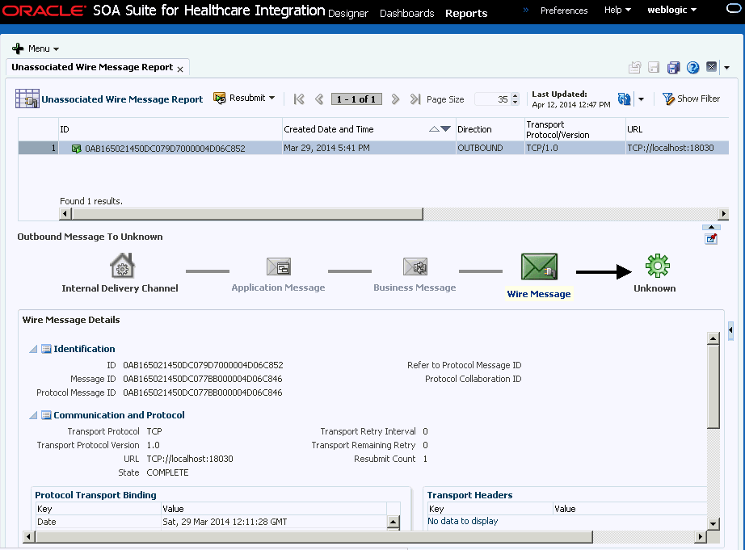Open the dropdown arrow beside the close icon
This screenshot has height=550, width=745.
(x=726, y=68)
